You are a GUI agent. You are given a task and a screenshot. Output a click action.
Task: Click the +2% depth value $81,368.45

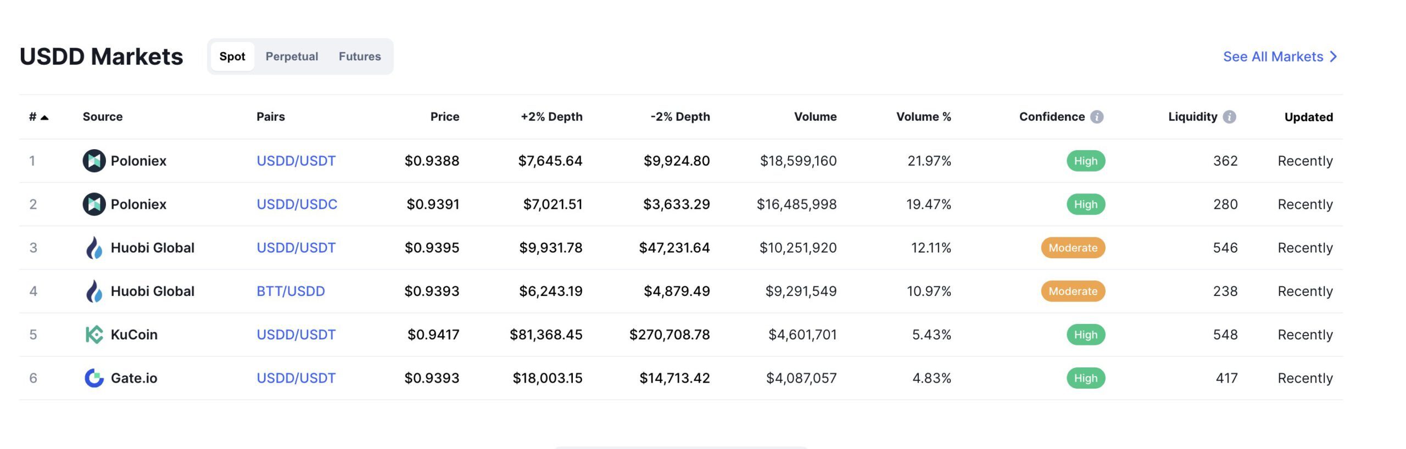pos(546,334)
